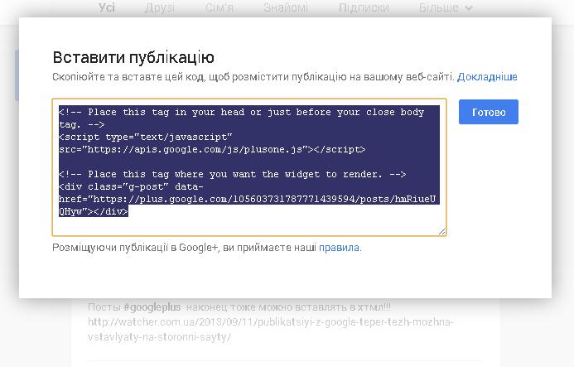This screenshot has height=367, width=574.
Task: Click the 'Скопіюйте та вставте цей код' instruction text
Action: click(253, 77)
